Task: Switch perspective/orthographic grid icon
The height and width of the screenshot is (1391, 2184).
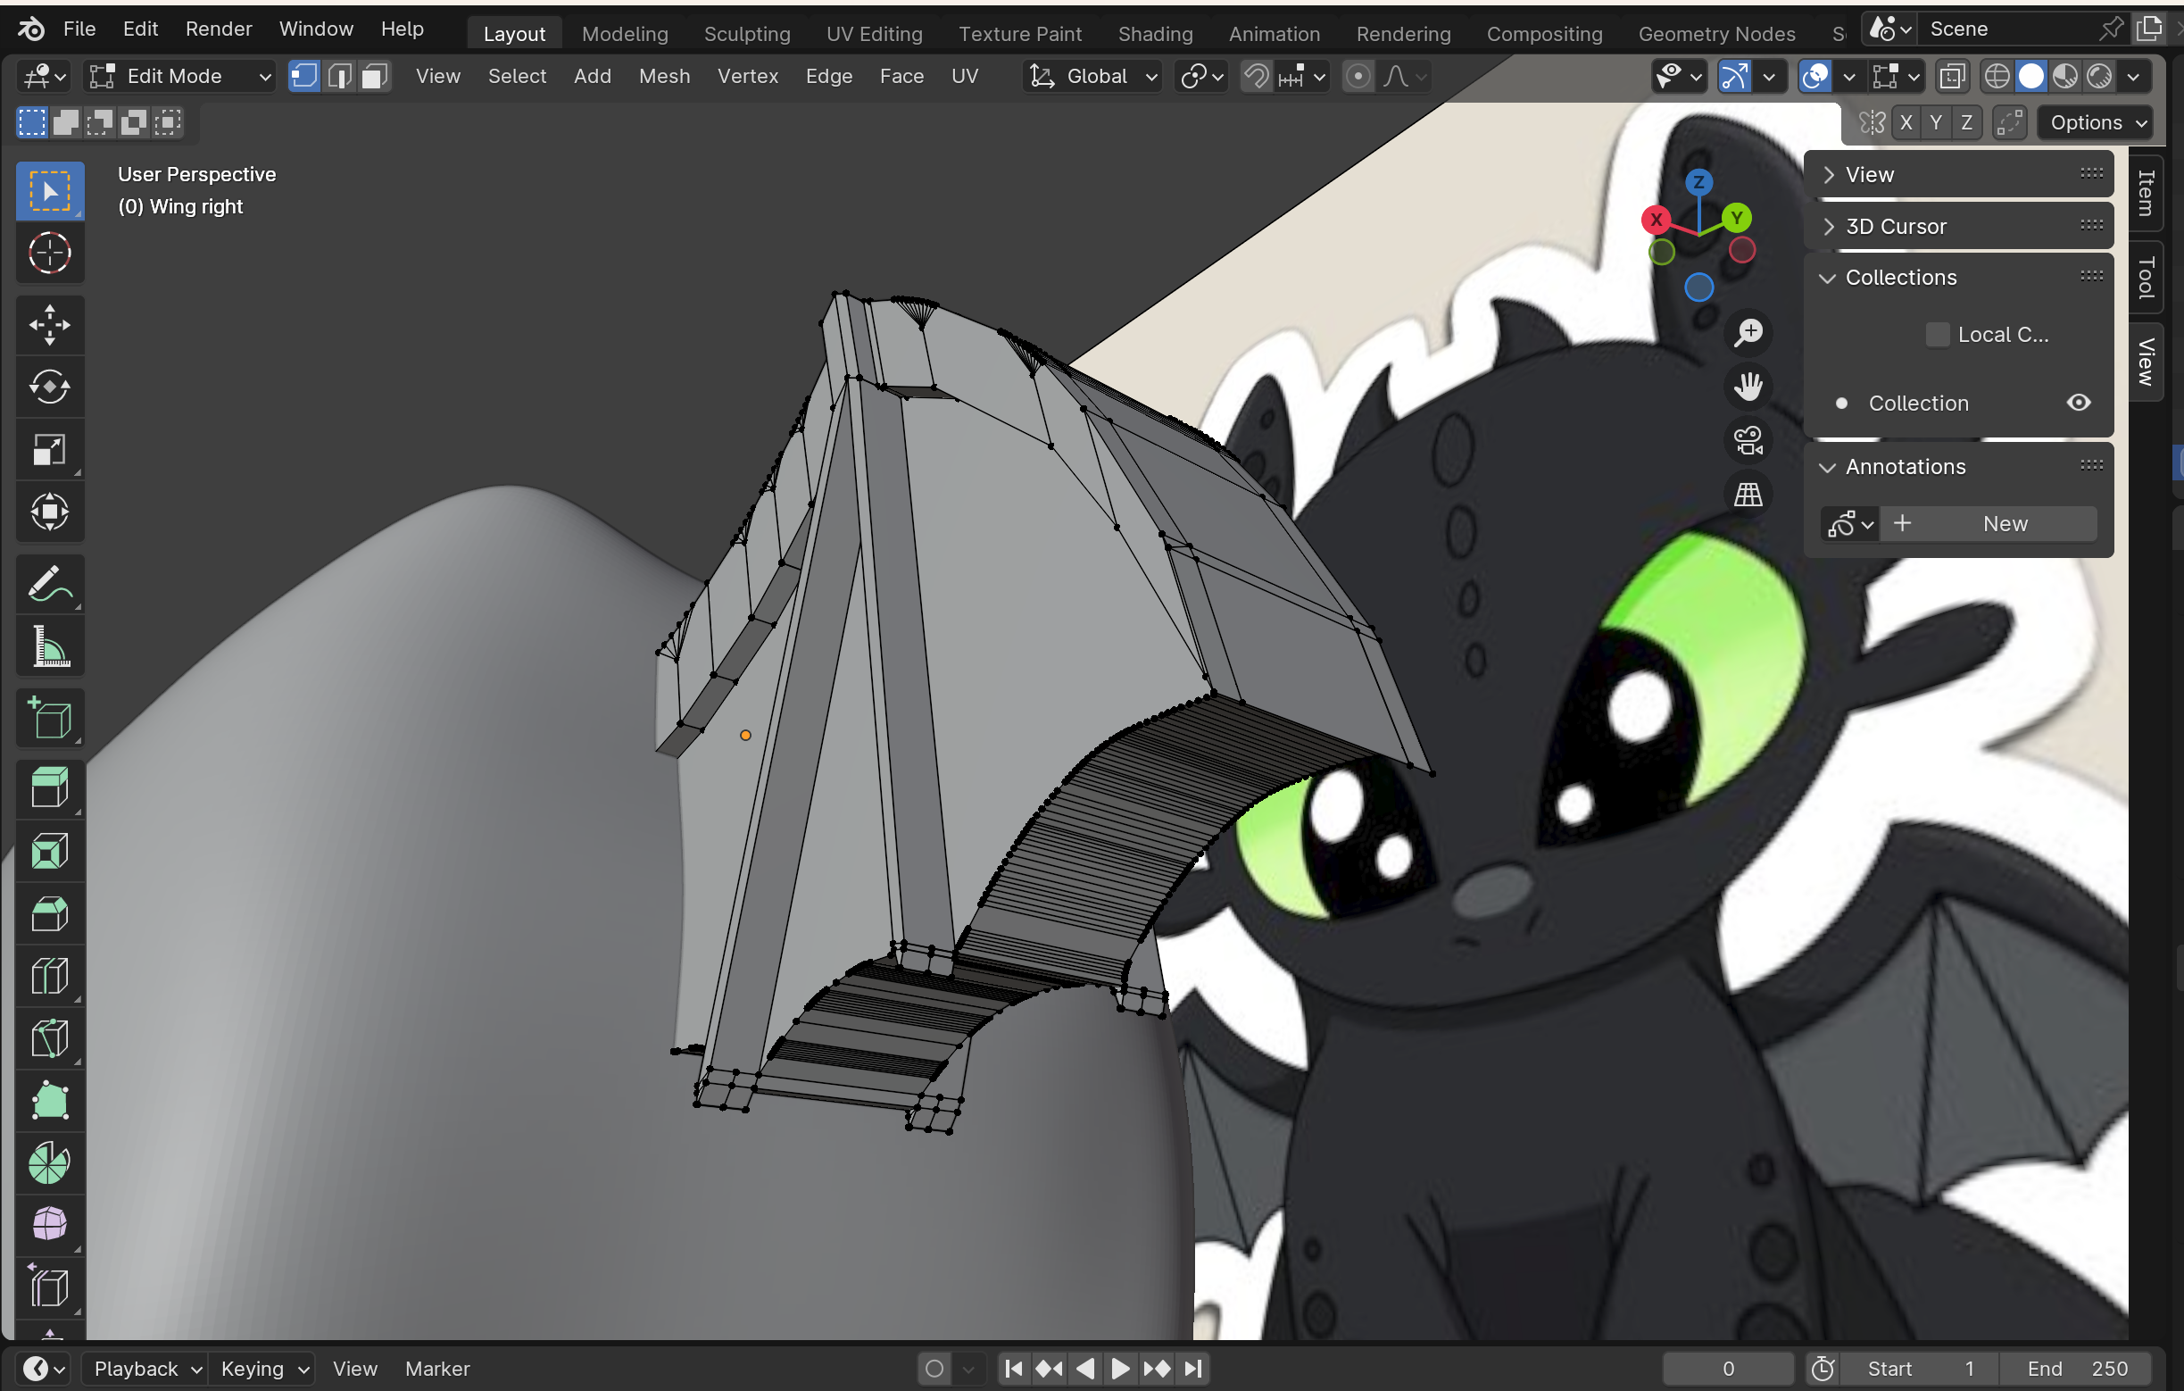Action: [1748, 495]
